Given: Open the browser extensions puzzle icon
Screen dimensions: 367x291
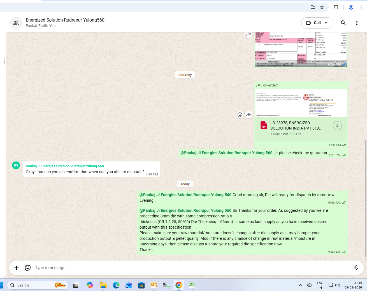Looking at the screenshot, I should [336, 7].
